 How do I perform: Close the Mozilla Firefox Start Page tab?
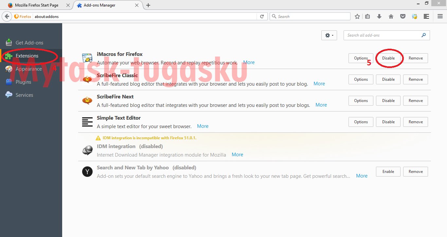[x=68, y=5]
